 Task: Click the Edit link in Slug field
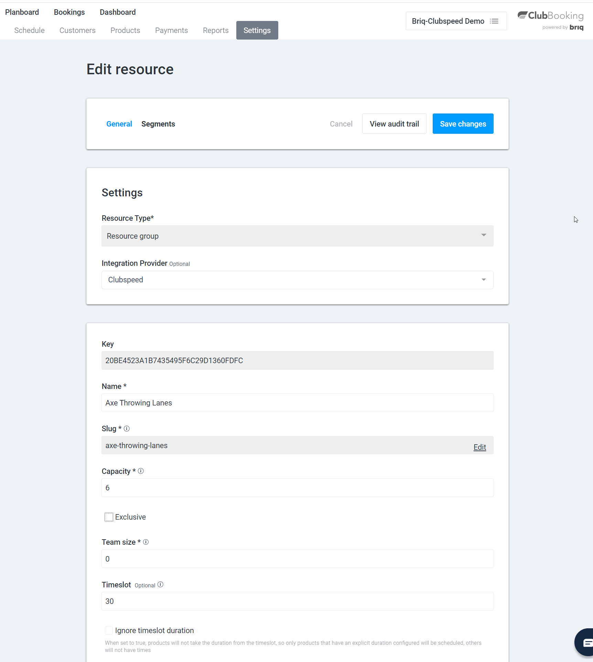pyautogui.click(x=479, y=447)
